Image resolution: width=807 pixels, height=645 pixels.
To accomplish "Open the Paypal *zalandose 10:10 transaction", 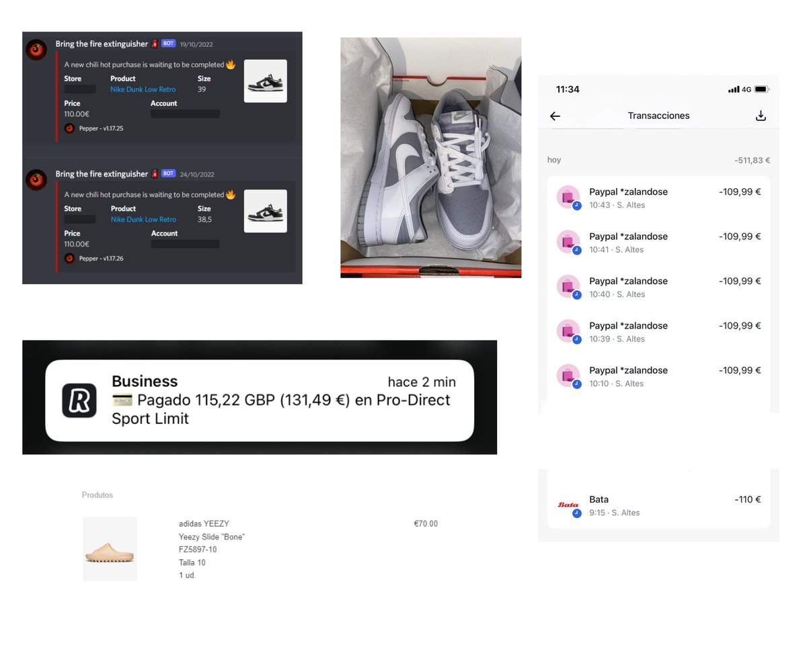I will coord(658,377).
